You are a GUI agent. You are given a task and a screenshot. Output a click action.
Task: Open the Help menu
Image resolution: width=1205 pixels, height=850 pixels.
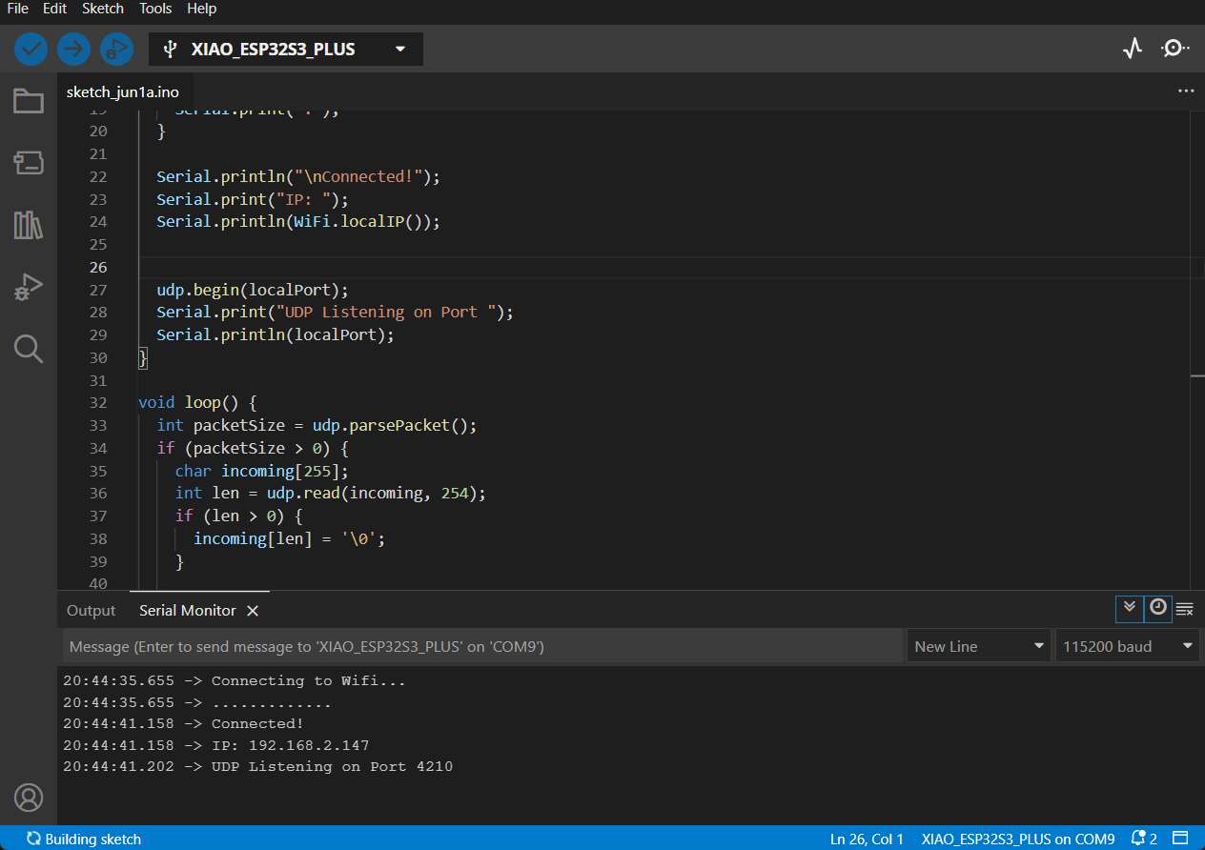[x=201, y=9]
